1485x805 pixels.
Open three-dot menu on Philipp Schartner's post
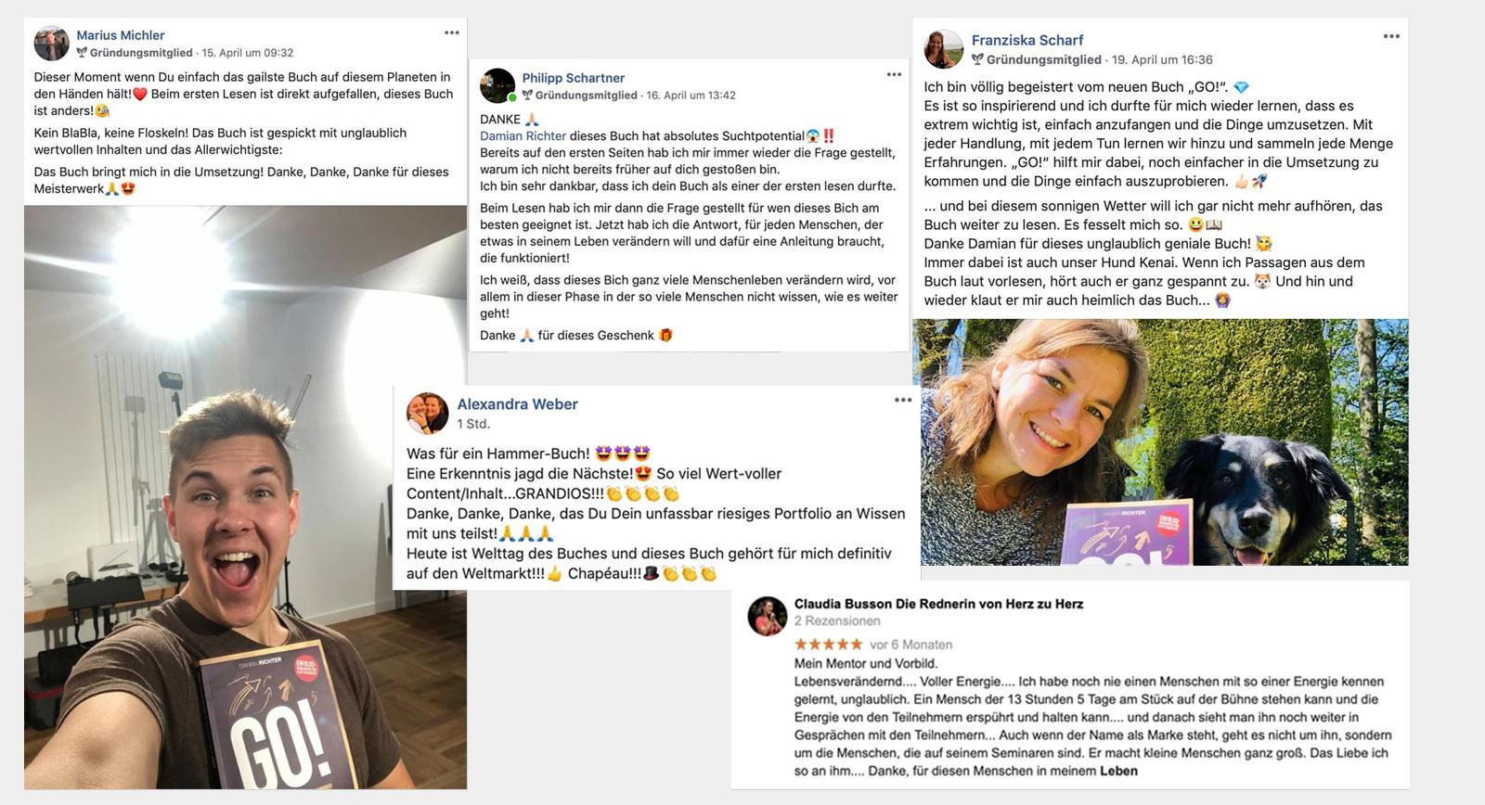(x=894, y=74)
